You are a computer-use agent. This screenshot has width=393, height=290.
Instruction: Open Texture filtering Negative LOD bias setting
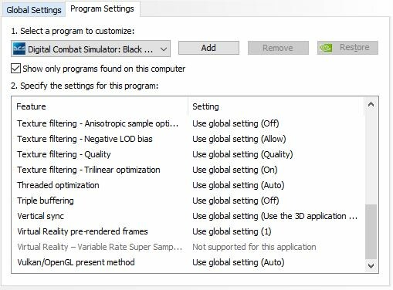(239, 139)
